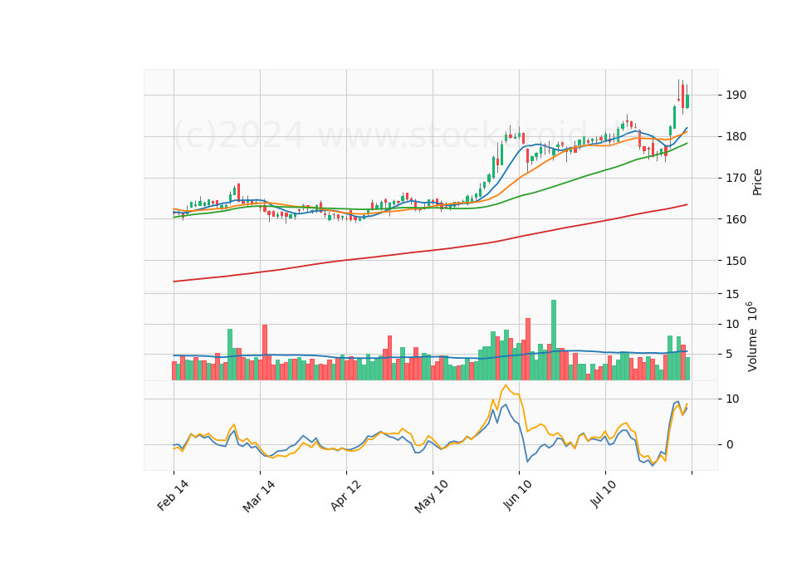797x573 pixels.
Task: Click the tallest green volume bar
Action: coord(554,340)
